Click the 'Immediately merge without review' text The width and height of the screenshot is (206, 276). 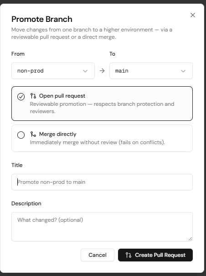click(x=98, y=142)
